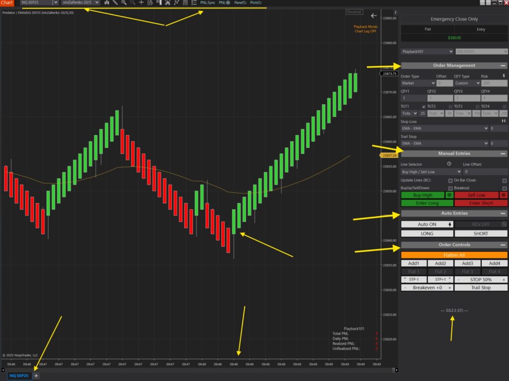Open the Order Type Market dropdown
The image size is (509, 381).
418,83
